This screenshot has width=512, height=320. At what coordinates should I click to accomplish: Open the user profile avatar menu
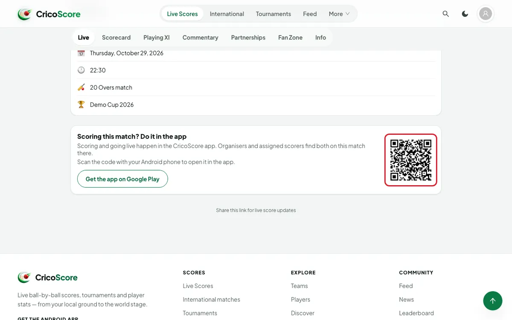(486, 14)
